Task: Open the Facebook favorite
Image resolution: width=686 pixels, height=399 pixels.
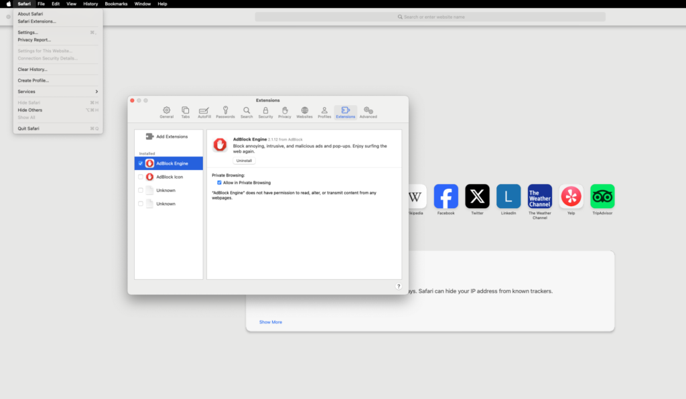Action: pyautogui.click(x=445, y=196)
